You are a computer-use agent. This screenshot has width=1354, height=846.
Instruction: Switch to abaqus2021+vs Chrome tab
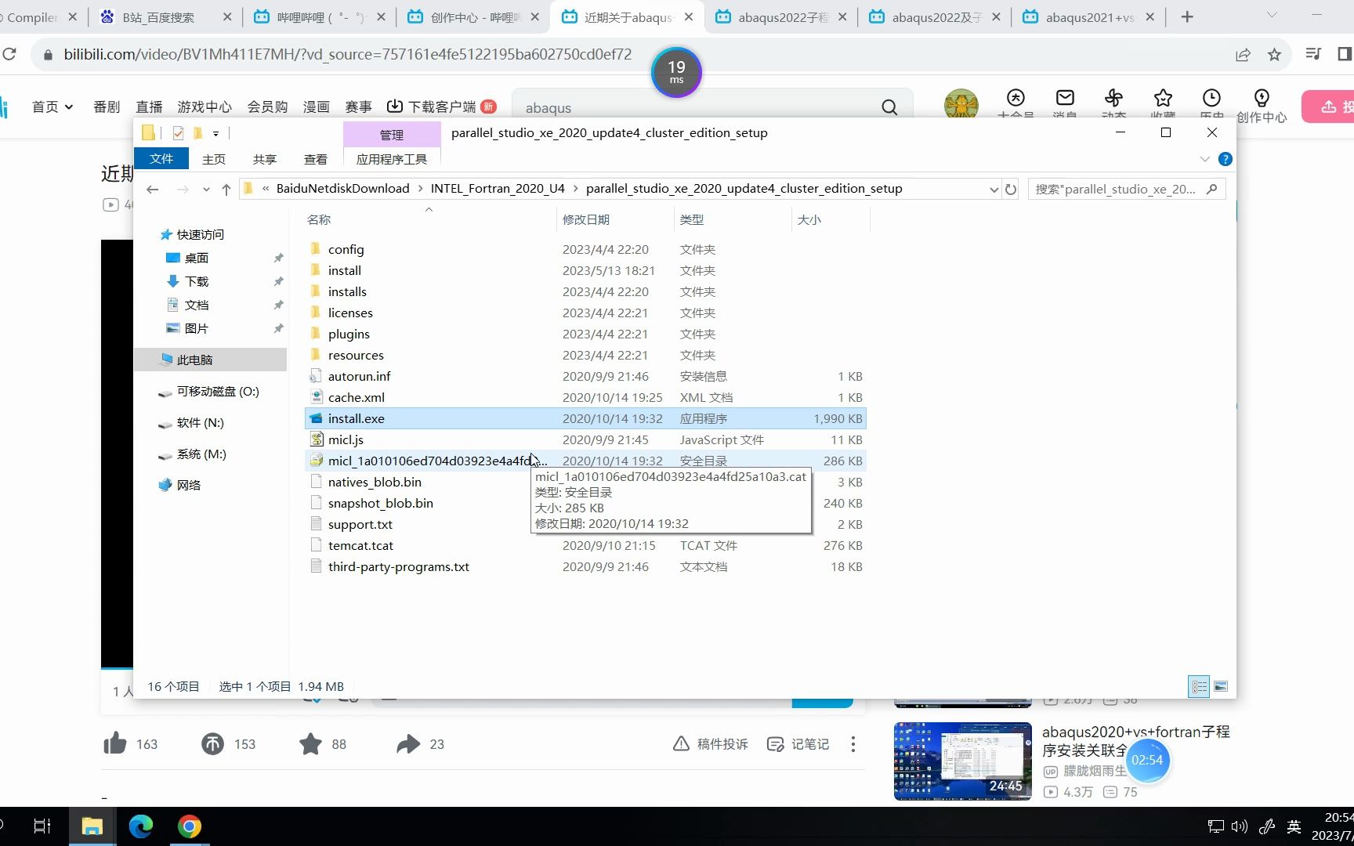(1089, 16)
